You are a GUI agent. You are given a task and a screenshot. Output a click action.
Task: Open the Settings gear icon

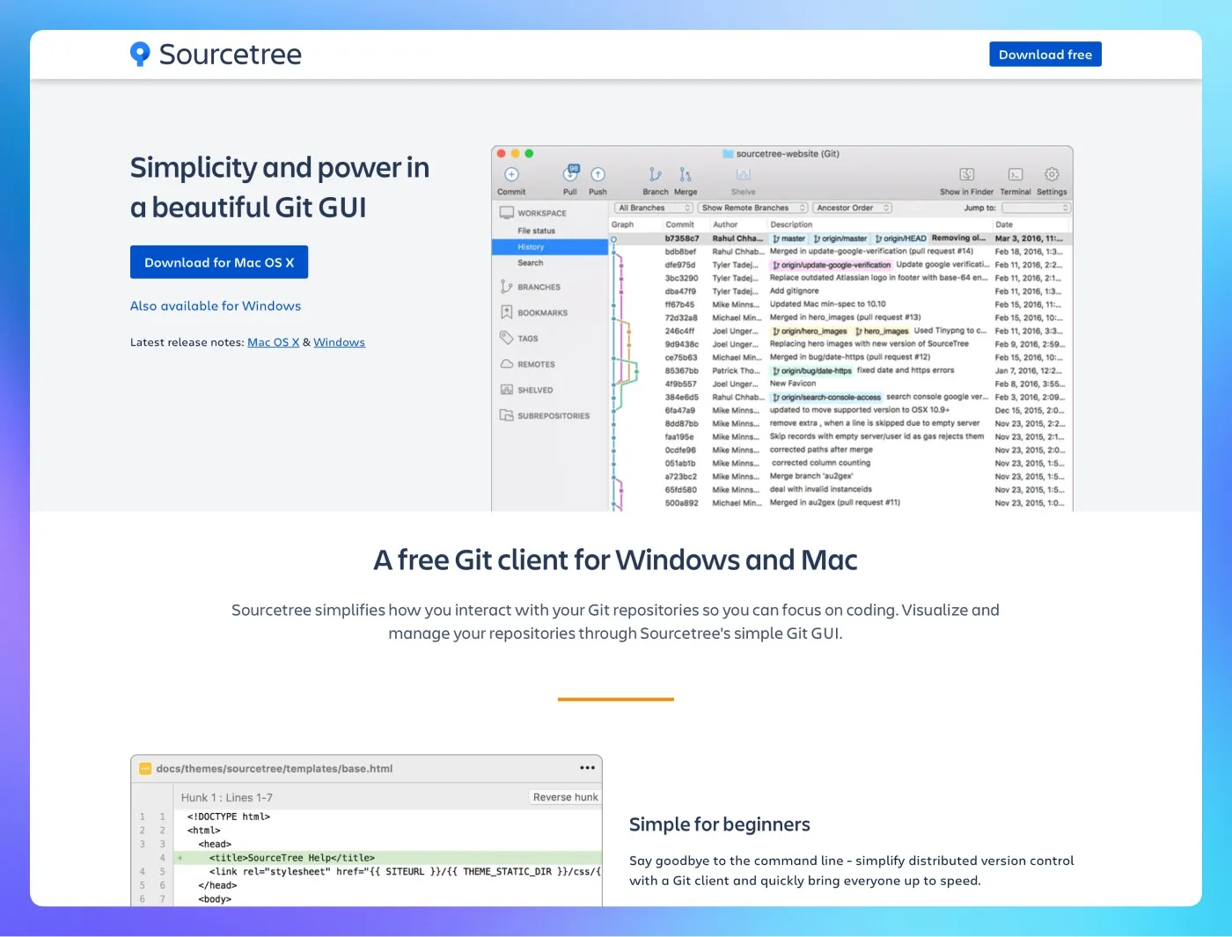1052,174
